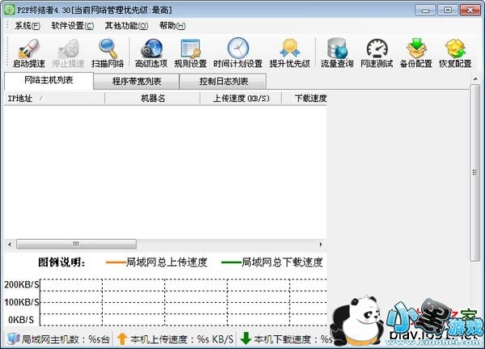This screenshot has width=485, height=349.
Task: Open 时间计划设置 clock icon
Action: (x=238, y=48)
